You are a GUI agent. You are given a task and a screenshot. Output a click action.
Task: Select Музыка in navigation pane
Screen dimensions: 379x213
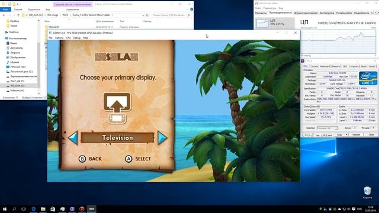pos(14,62)
